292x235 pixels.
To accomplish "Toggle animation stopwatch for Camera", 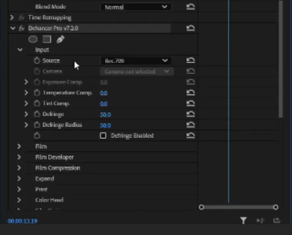I will click(x=37, y=71).
